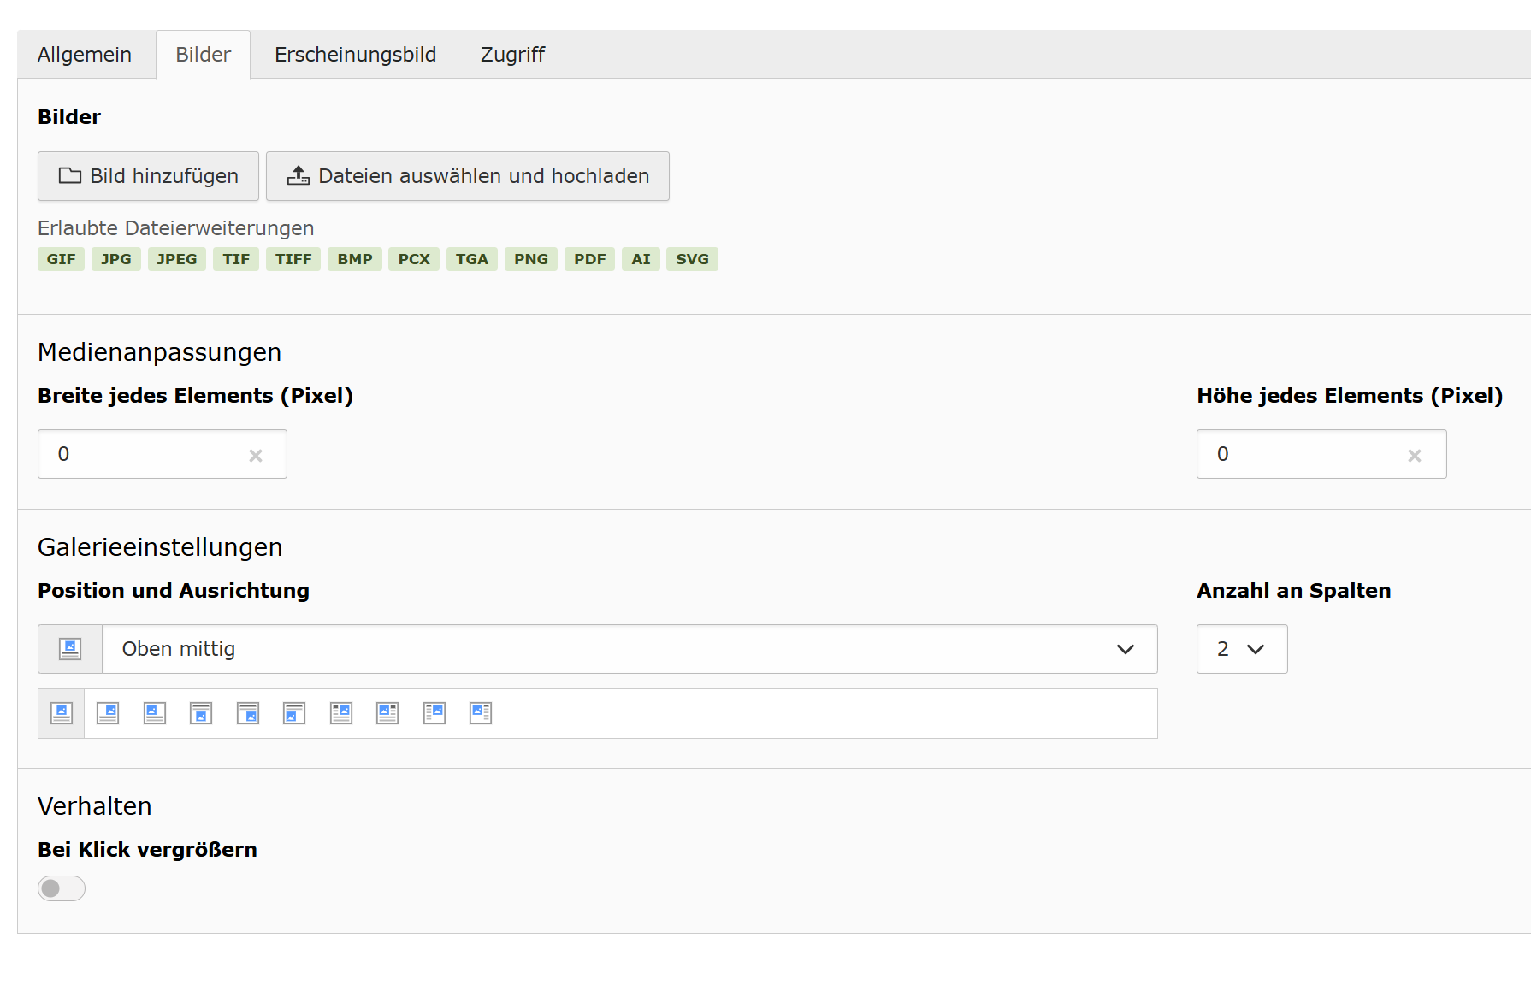
Task: Switch to the Erscheinungsbild tab
Action: coord(355,55)
